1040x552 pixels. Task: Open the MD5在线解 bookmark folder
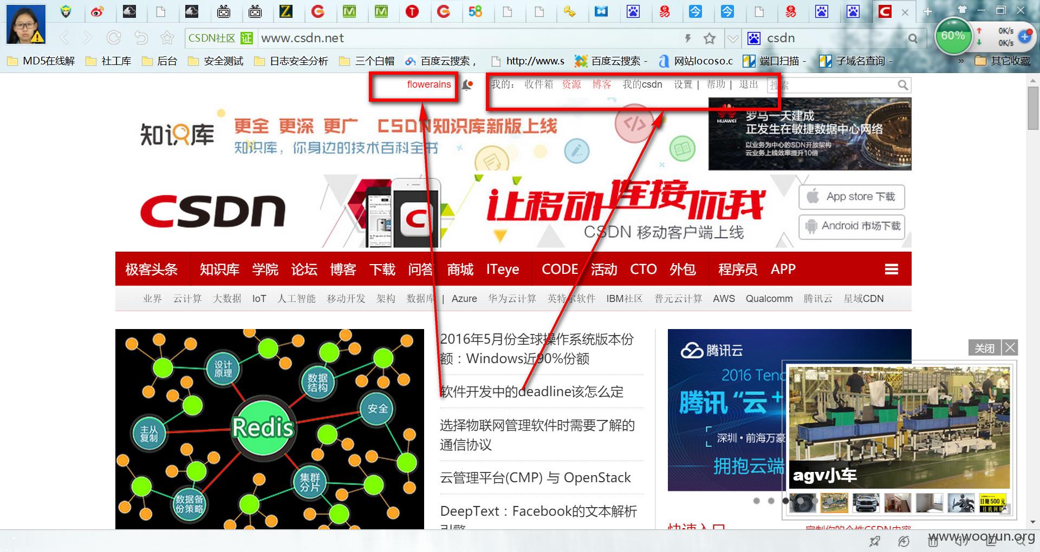pos(41,61)
